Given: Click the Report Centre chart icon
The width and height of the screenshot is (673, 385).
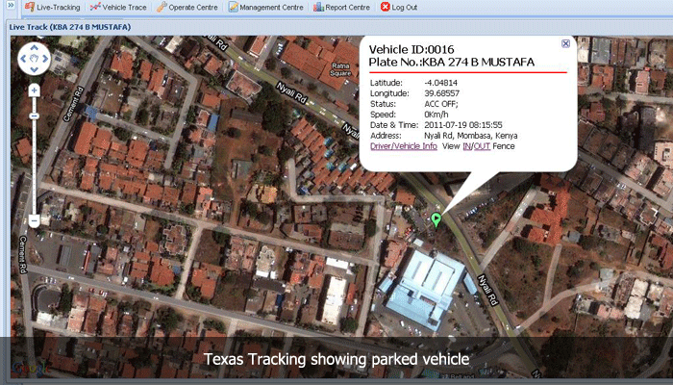Looking at the screenshot, I should pos(318,7).
